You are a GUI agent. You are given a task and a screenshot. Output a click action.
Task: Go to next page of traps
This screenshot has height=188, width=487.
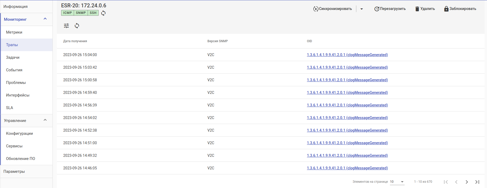pyautogui.click(x=467, y=182)
